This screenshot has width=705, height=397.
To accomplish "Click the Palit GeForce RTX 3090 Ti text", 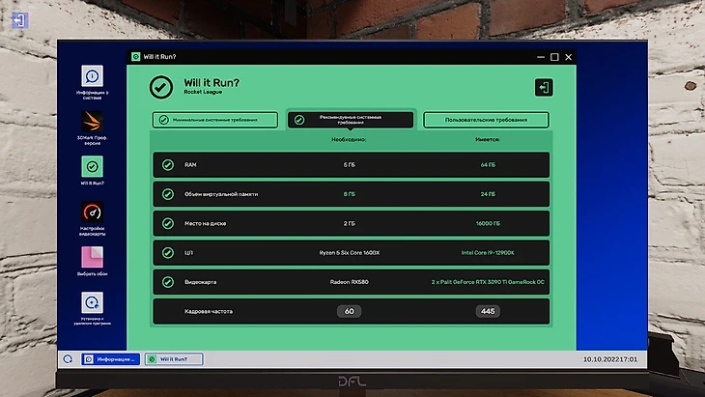I will pyautogui.click(x=488, y=282).
